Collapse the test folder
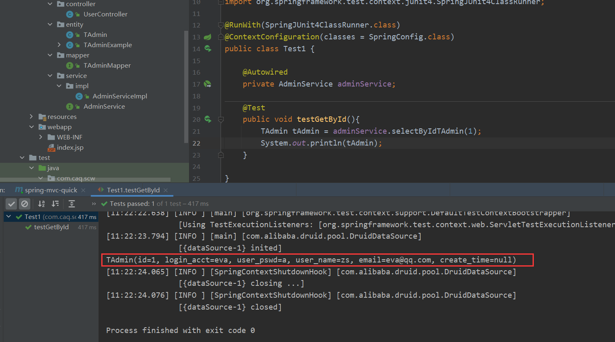 (x=22, y=158)
